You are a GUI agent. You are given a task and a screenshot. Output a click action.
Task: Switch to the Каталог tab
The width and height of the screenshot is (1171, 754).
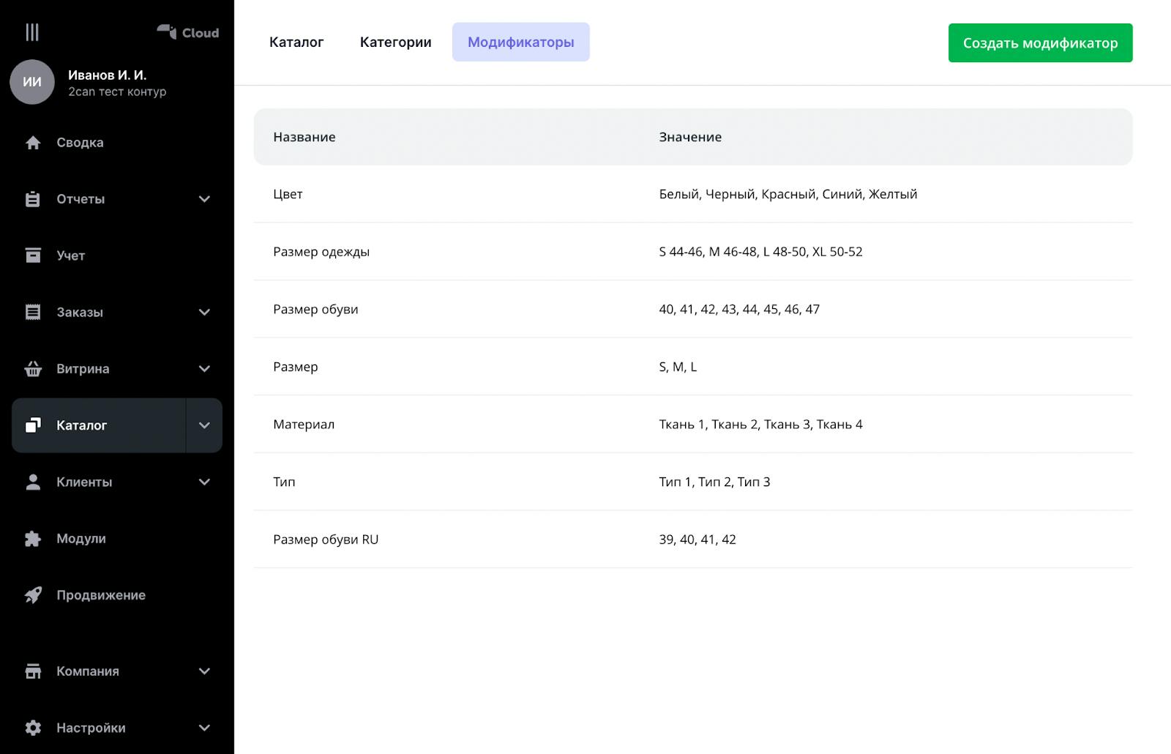[296, 42]
